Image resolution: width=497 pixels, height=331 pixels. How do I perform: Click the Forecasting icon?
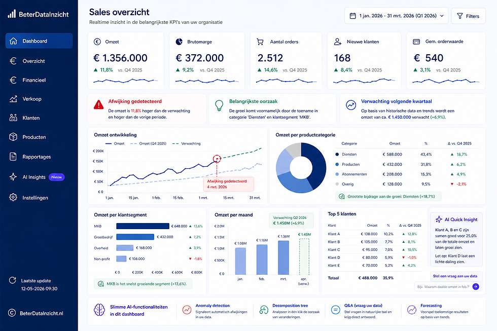tap(412, 310)
